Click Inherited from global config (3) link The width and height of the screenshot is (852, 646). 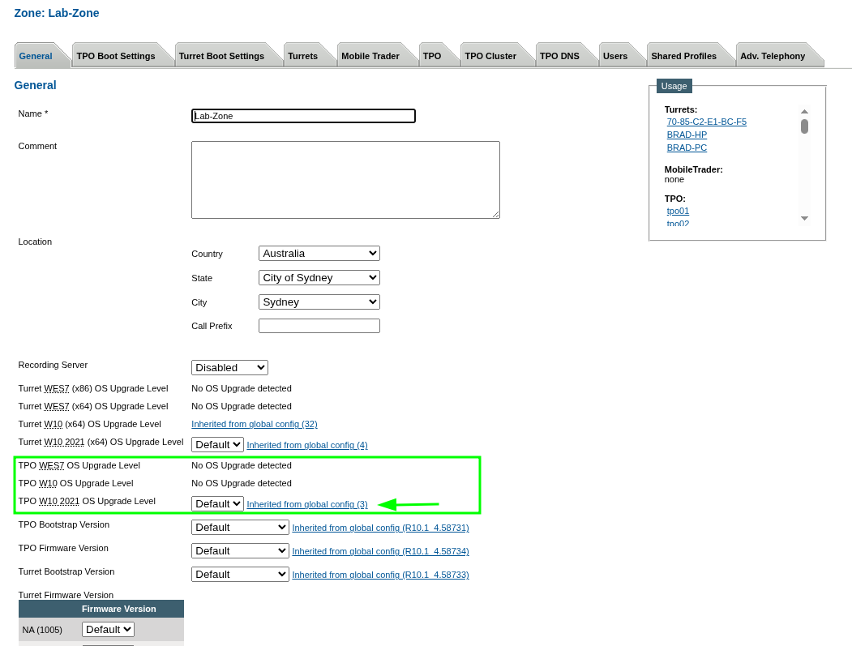coord(307,505)
